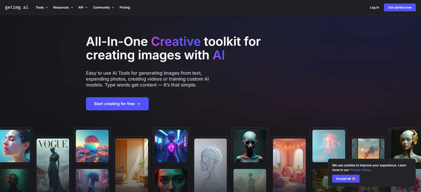The height and width of the screenshot is (192, 421).
Task: Click the Log in link
Action: [x=374, y=8]
